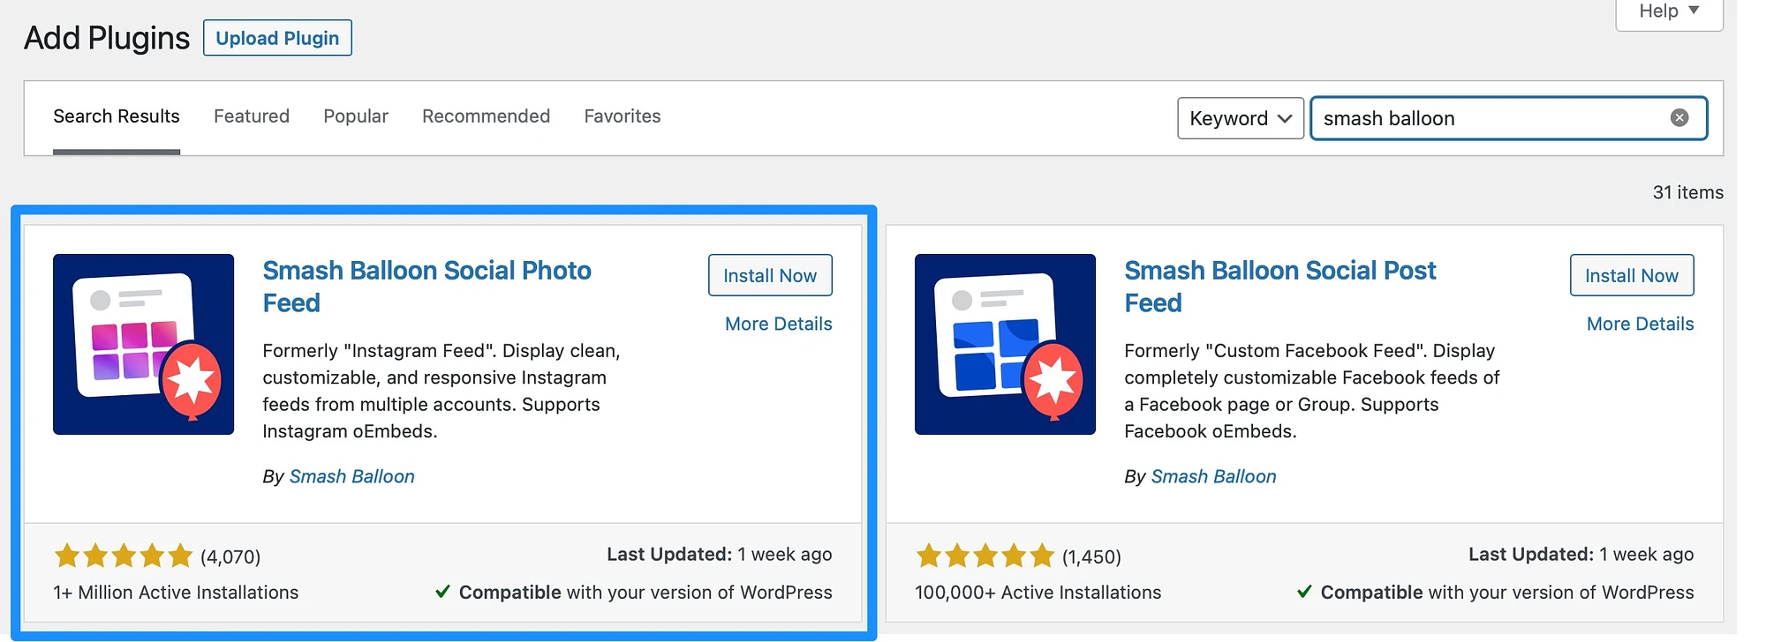
Task: View More Details for Social Photo Feed
Action: click(x=779, y=324)
